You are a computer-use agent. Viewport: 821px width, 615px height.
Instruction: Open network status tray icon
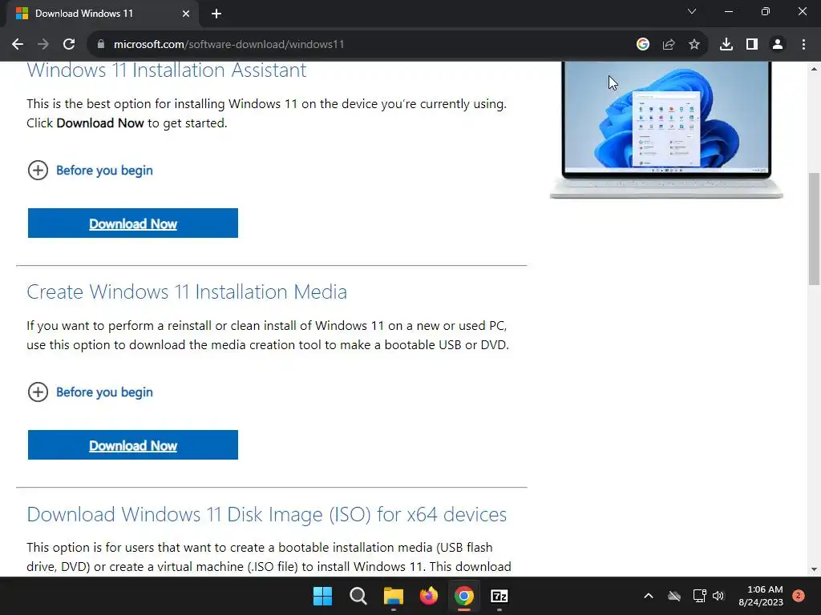(x=699, y=596)
